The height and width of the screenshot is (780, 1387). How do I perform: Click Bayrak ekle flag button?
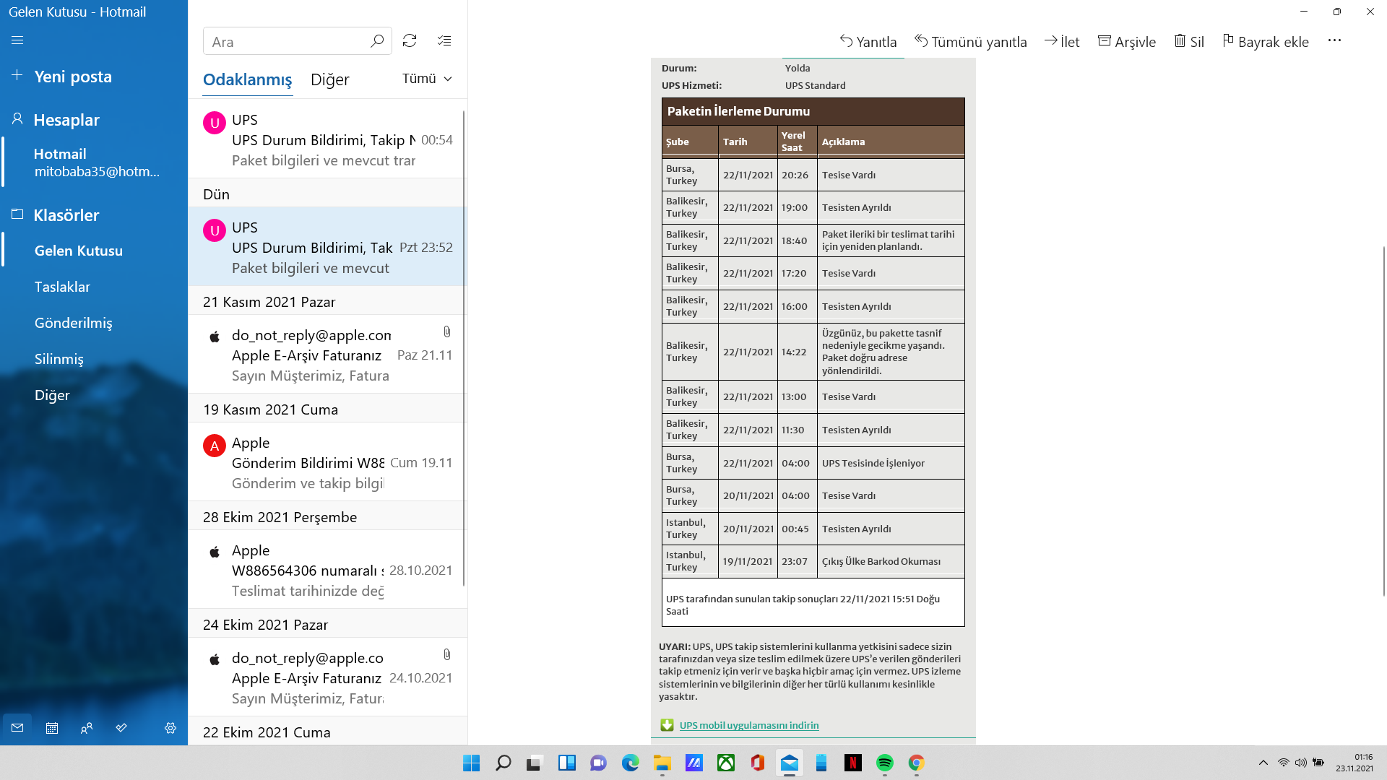[1266, 42]
